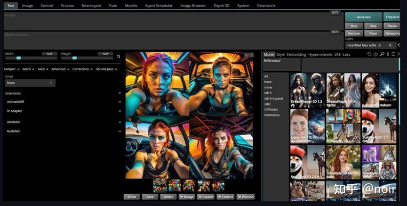Click the Width slider handle

(x=18, y=58)
